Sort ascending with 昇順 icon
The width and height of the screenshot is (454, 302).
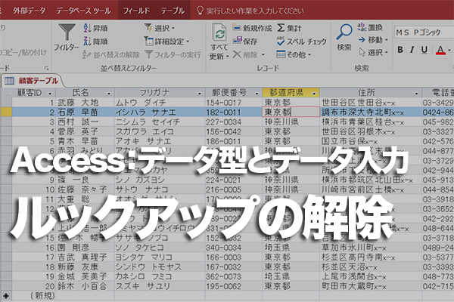[95, 28]
